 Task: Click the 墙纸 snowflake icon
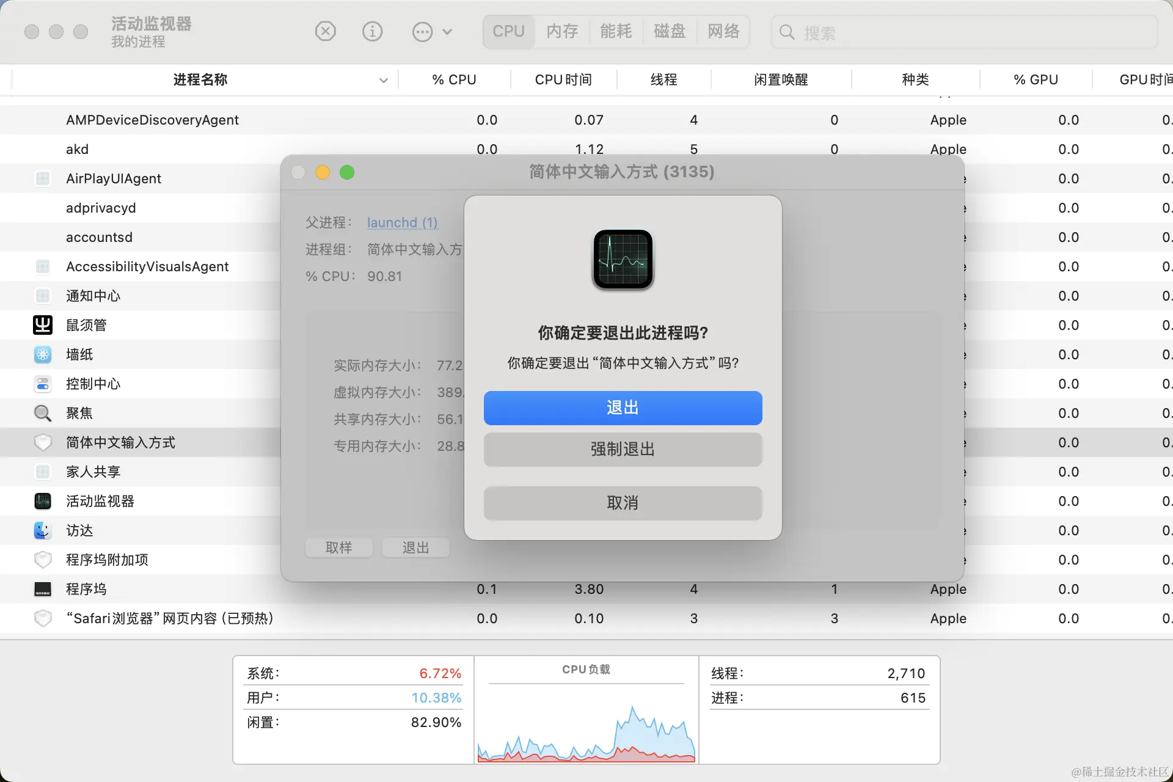(x=42, y=354)
